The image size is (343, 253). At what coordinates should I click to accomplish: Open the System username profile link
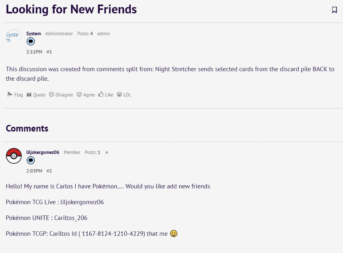[x=33, y=34]
